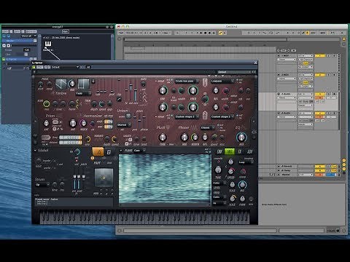
Task: Open the Phaser Classic type dropdown
Action: 207,127
